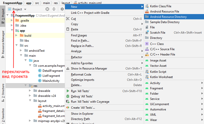
Task: Expand the drawable folder arrow
Action: 30,91
